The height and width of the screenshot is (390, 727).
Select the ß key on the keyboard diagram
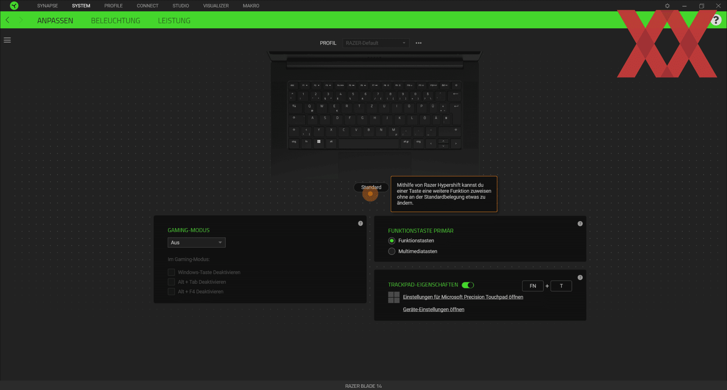(x=428, y=96)
